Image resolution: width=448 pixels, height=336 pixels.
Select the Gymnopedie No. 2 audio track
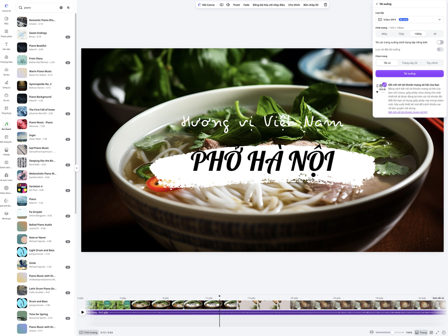[44, 86]
